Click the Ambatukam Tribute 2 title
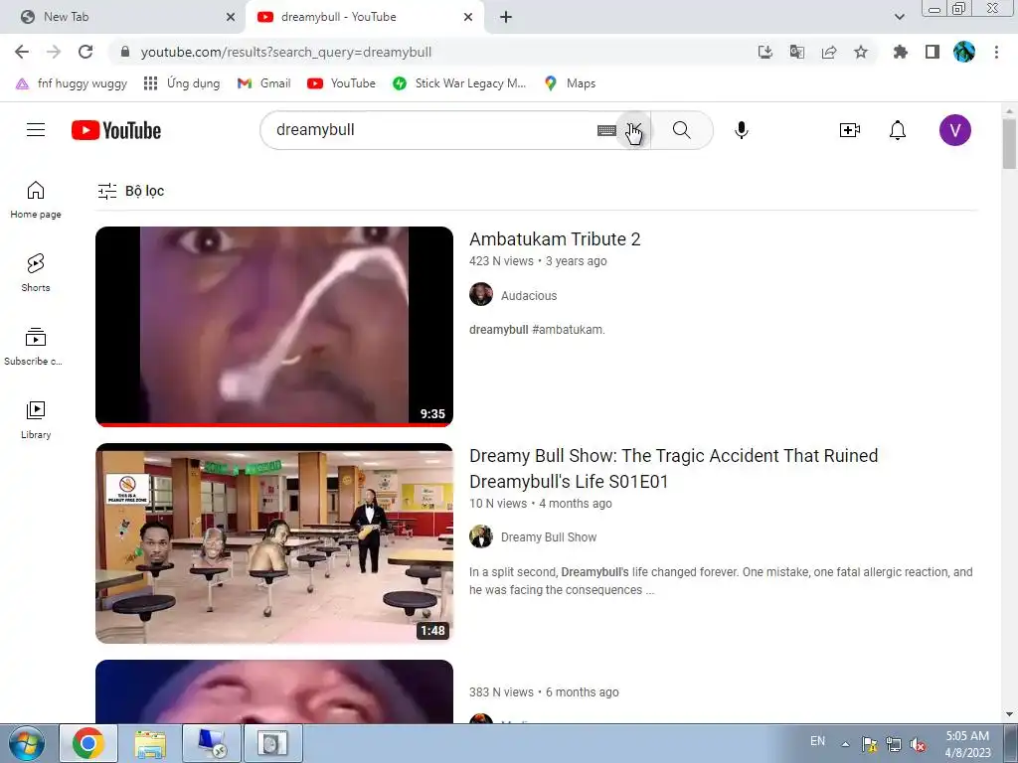This screenshot has height=763, width=1018. (555, 239)
